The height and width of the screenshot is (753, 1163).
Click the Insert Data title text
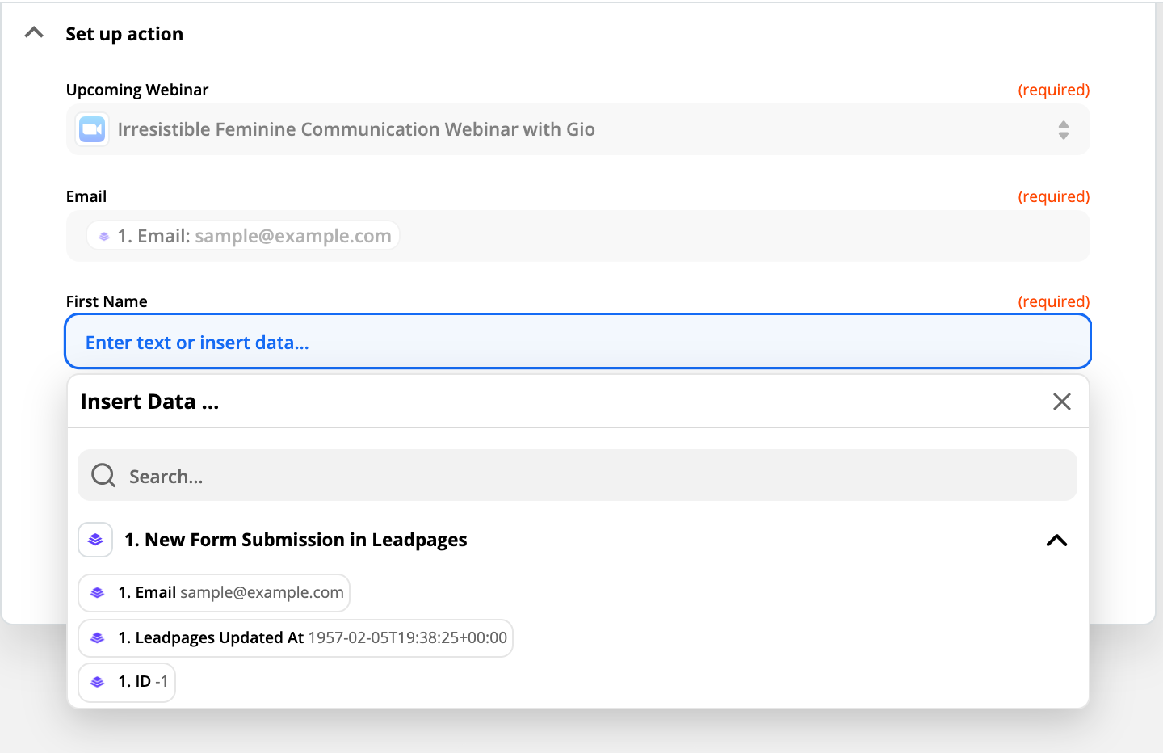pyautogui.click(x=149, y=402)
